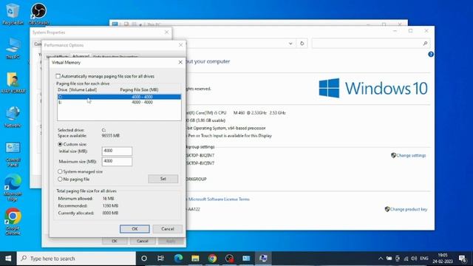Select the user folder desktop icon
473x266 pixels.
pos(13,82)
